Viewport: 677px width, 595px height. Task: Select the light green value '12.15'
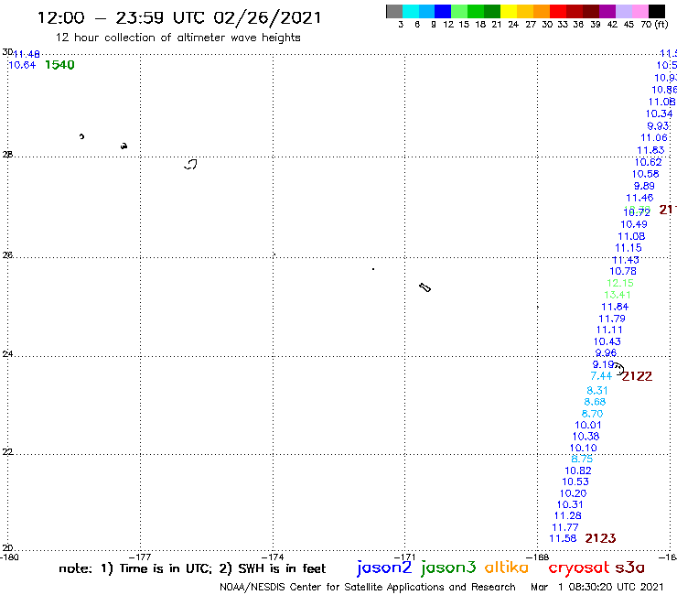tap(620, 283)
